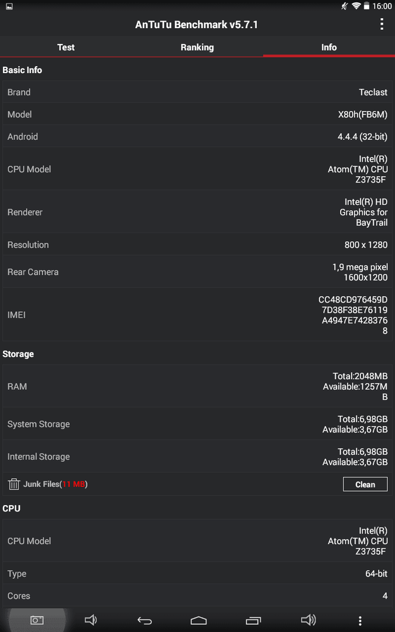Select the IMEI row
Viewport: 395px width, 632px height.
tap(198, 314)
